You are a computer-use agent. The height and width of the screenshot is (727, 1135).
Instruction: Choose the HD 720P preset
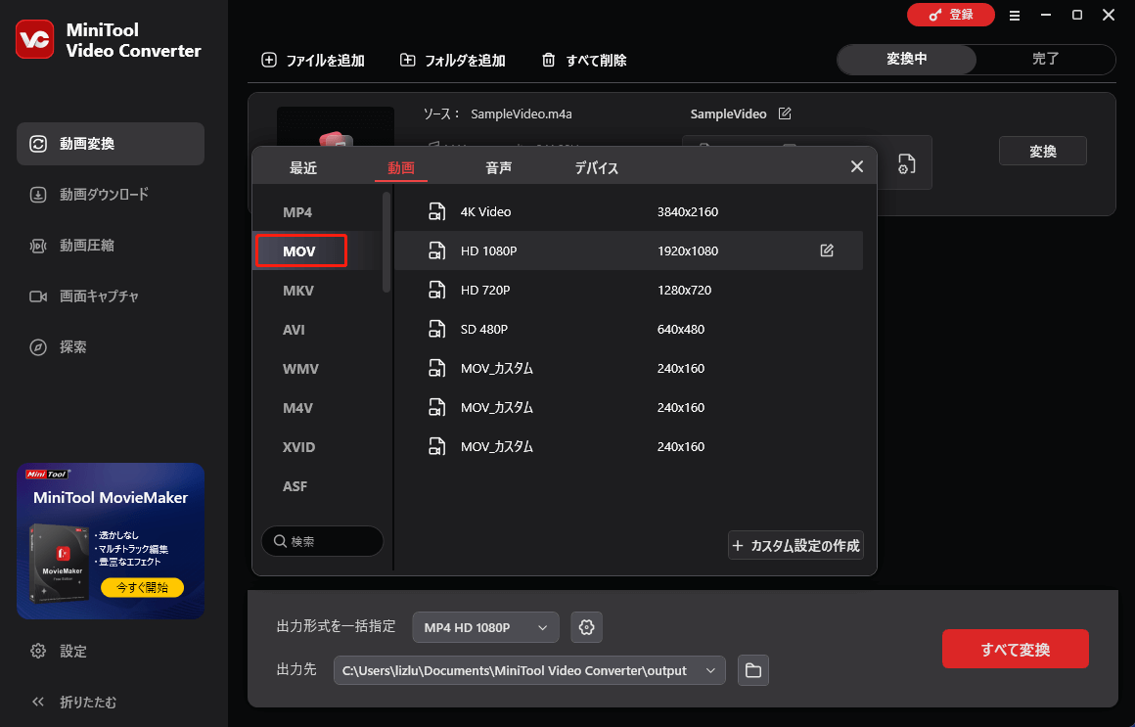pyautogui.click(x=628, y=290)
